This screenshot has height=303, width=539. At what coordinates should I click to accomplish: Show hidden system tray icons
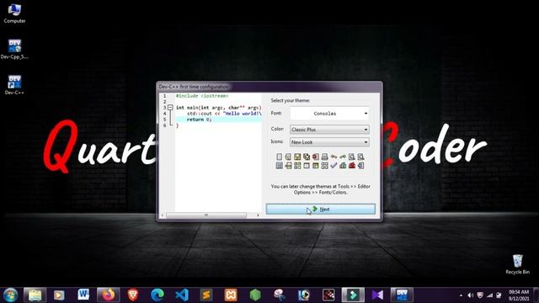click(x=461, y=295)
